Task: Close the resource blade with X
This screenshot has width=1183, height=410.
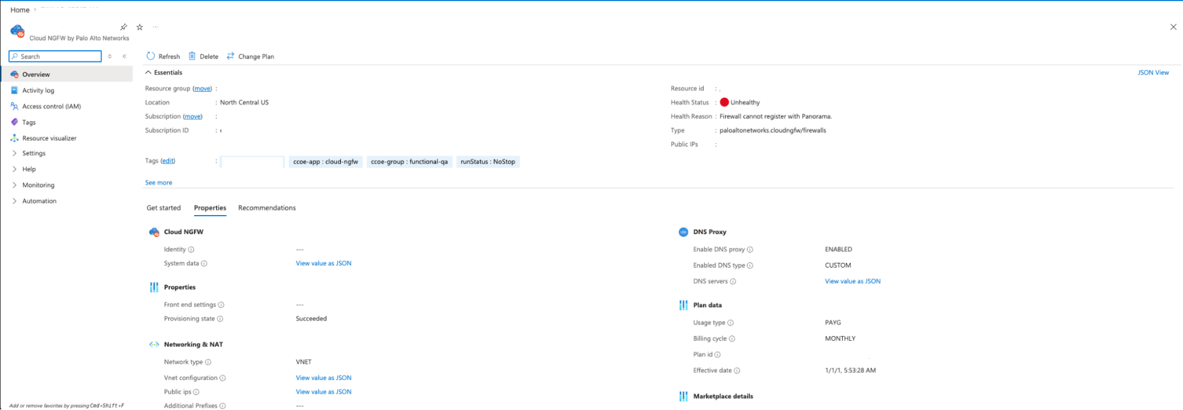Action: click(1173, 27)
